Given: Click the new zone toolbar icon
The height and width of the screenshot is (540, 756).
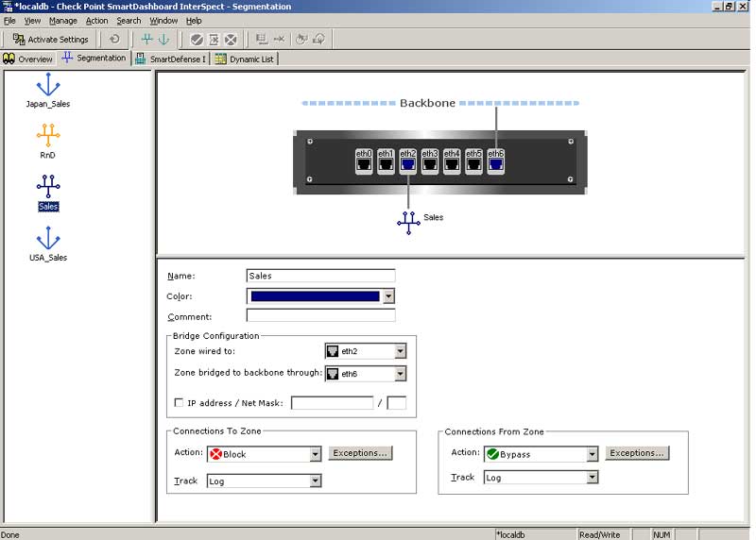Looking at the screenshot, I should click(x=147, y=39).
